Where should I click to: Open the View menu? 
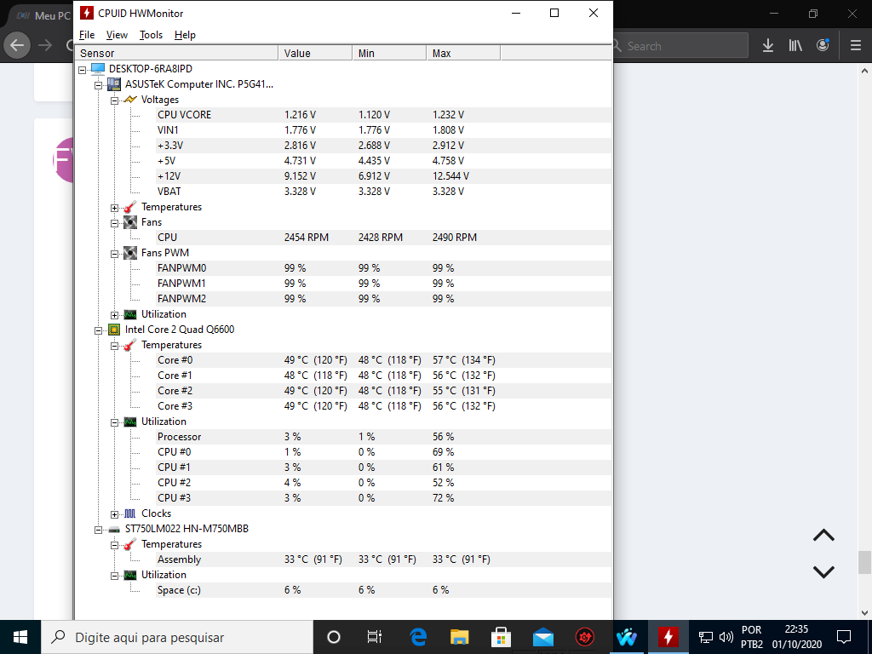coord(117,34)
